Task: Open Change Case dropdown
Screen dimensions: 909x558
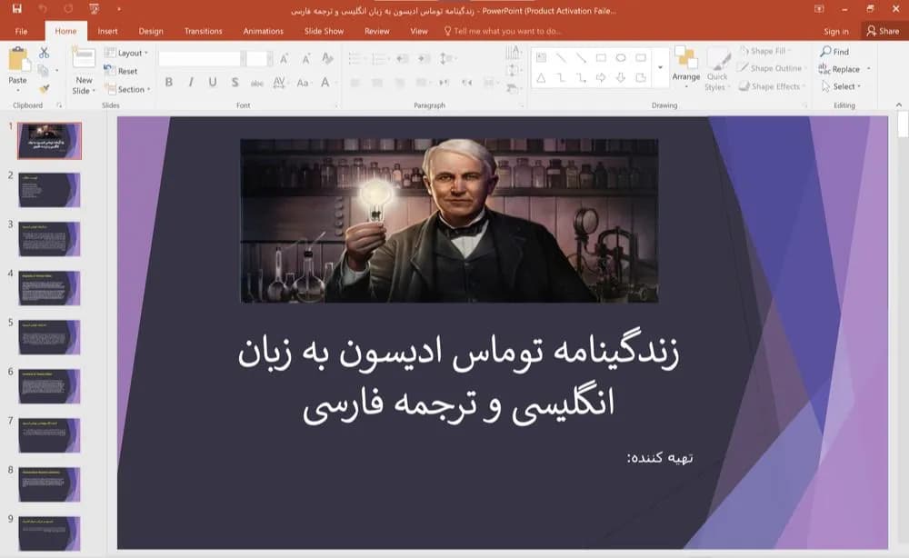Action: (x=304, y=83)
